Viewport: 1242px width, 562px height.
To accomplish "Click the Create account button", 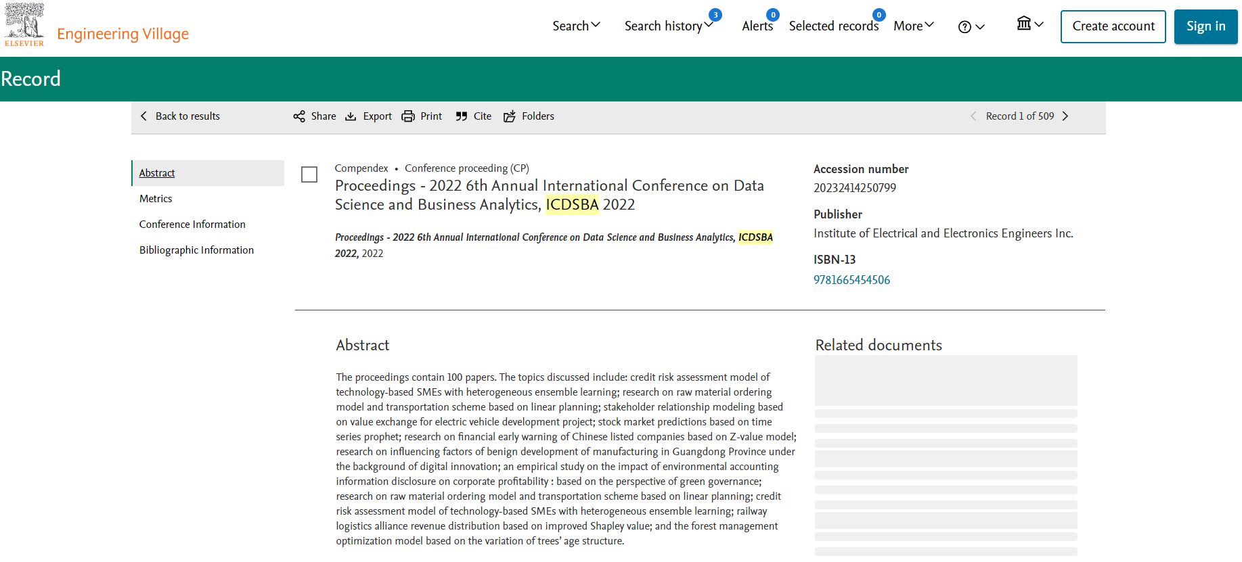I will [x=1113, y=26].
